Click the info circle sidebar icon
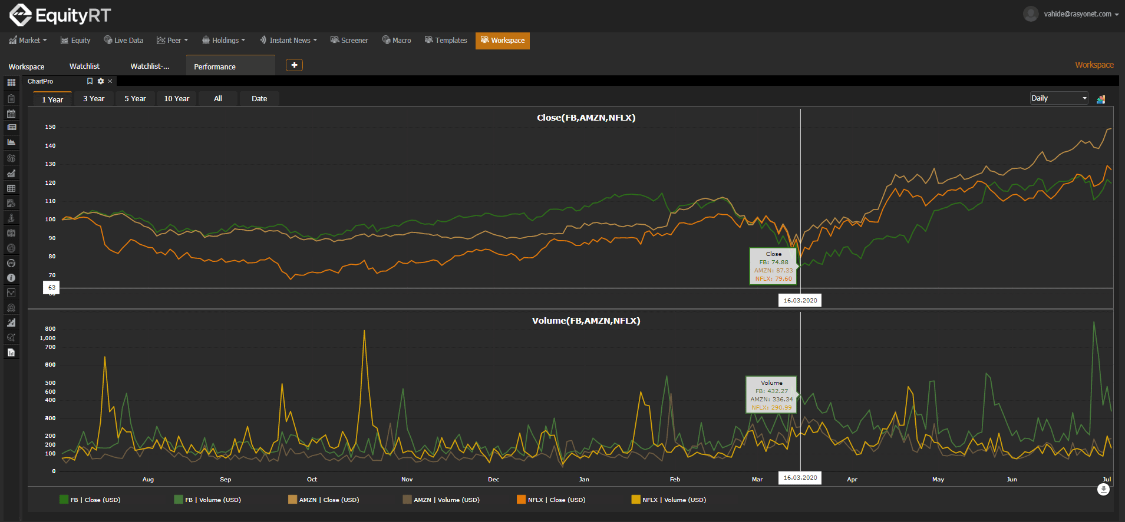The image size is (1125, 522). 11,278
